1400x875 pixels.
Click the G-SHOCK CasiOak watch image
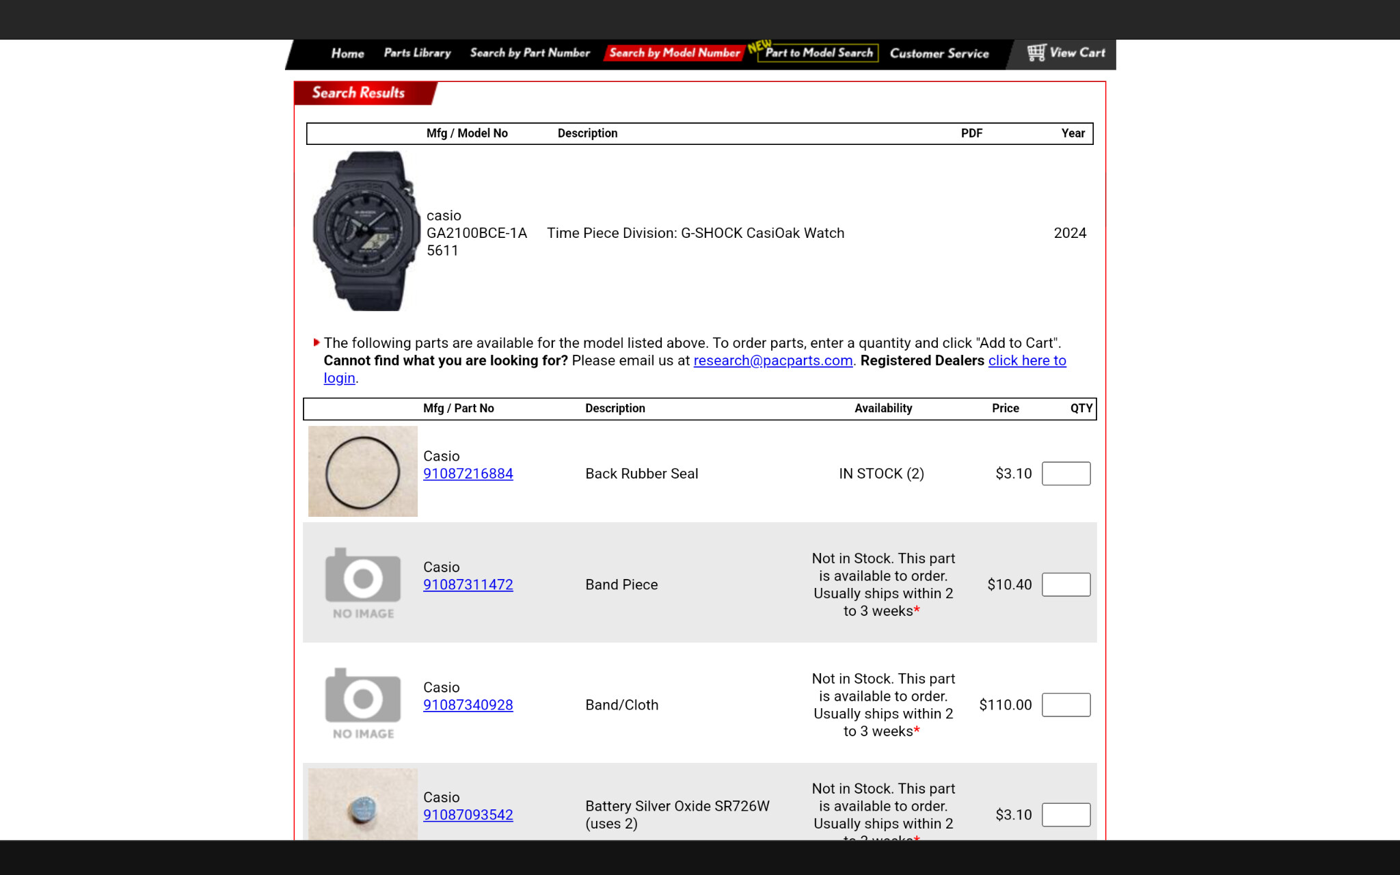click(x=366, y=231)
